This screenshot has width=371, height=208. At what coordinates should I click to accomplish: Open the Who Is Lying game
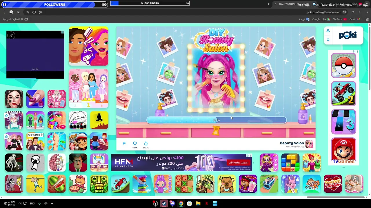(35, 142)
